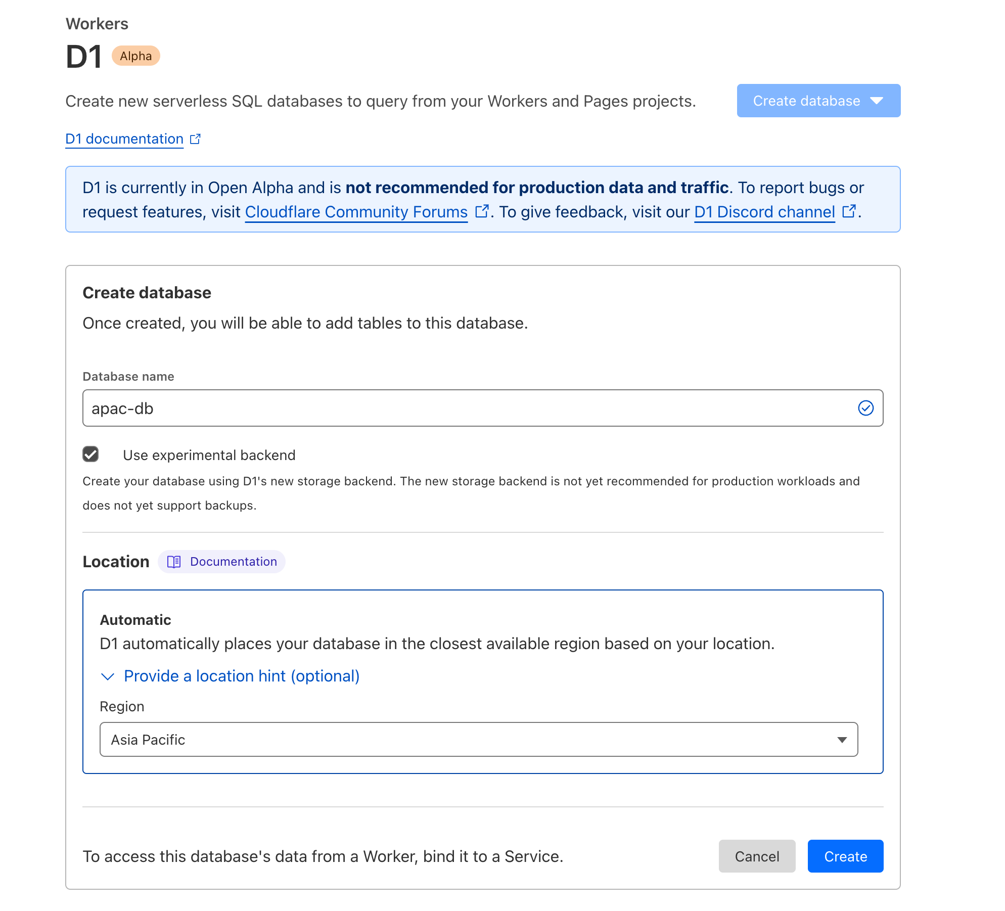Click the dropdown arrow in the Region selector
Viewport: 1005px width, 911px height.
842,739
